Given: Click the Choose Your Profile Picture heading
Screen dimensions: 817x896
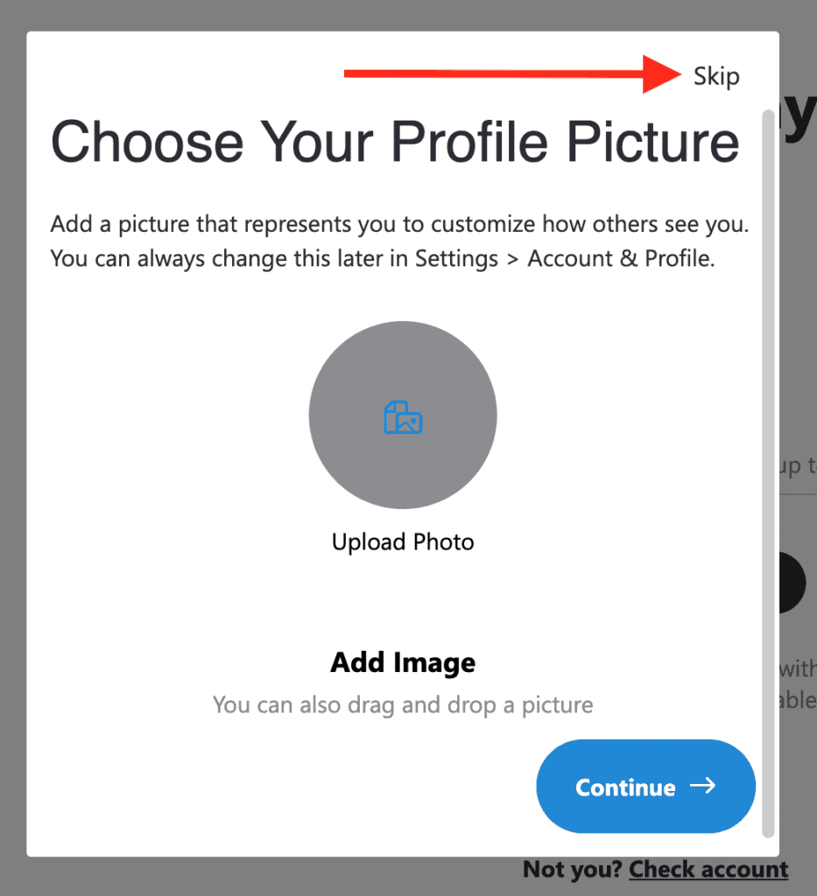Looking at the screenshot, I should tap(395, 142).
